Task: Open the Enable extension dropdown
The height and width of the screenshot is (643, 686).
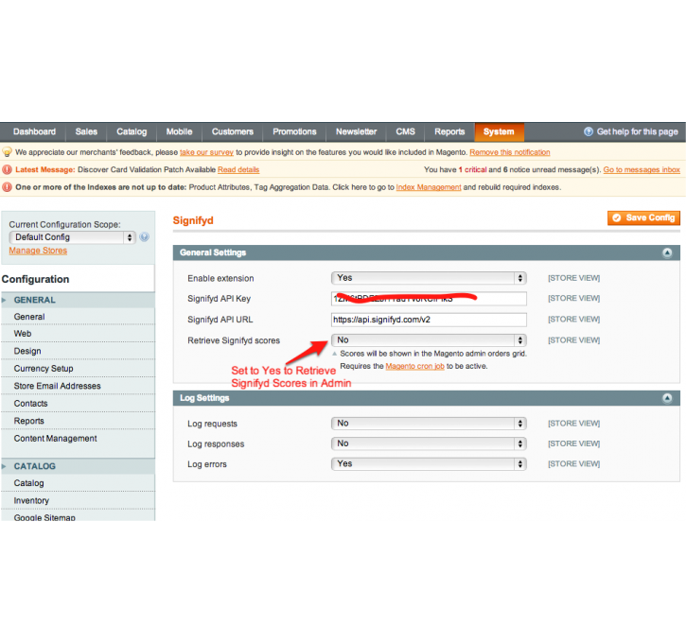Action: coord(429,278)
